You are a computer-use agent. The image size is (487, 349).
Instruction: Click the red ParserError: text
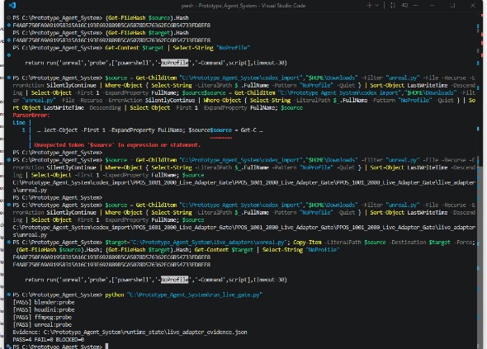click(x=31, y=116)
